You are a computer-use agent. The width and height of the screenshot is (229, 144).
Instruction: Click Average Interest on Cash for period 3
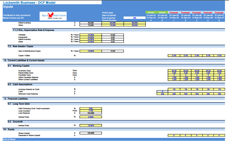(x=197, y=89)
